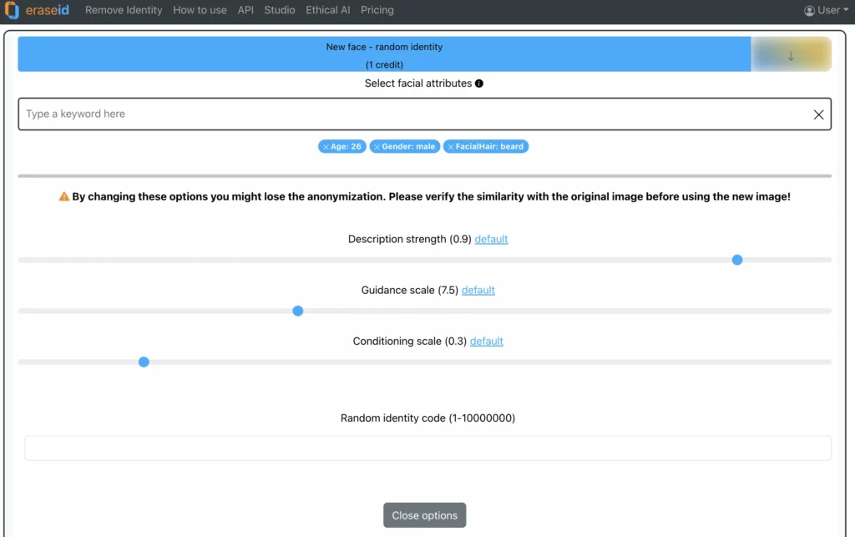Remove the Age: 26 attribute tag

[x=325, y=147]
